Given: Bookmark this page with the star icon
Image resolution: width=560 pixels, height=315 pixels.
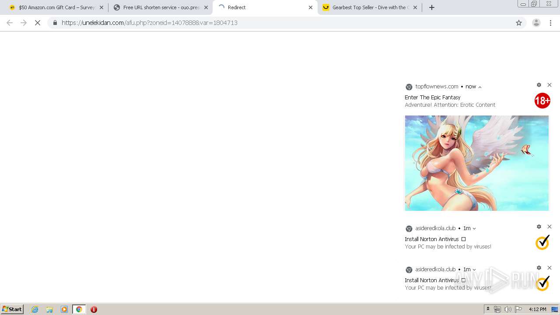Looking at the screenshot, I should pos(519,23).
